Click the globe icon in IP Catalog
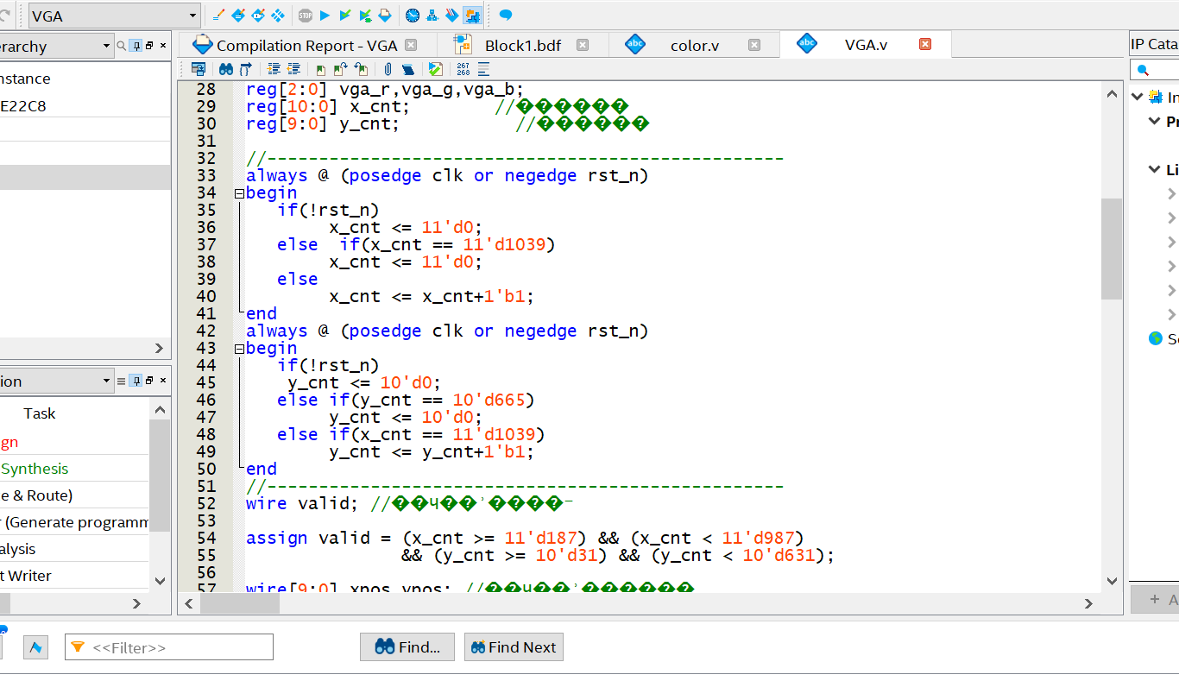This screenshot has width=1179, height=681. [x=1156, y=338]
